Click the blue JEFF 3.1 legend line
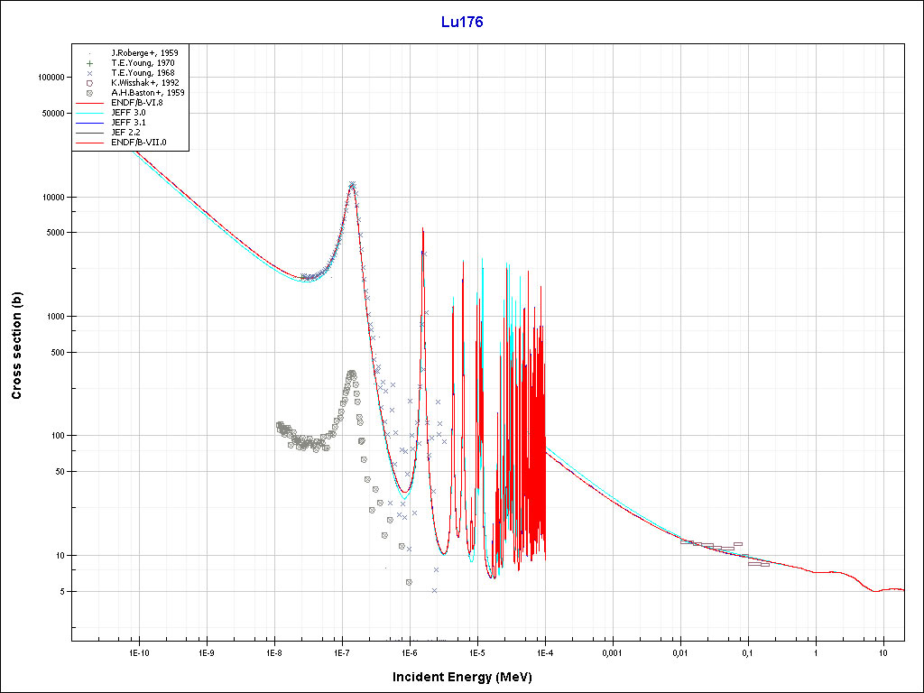This screenshot has height=693, width=924. [89, 123]
